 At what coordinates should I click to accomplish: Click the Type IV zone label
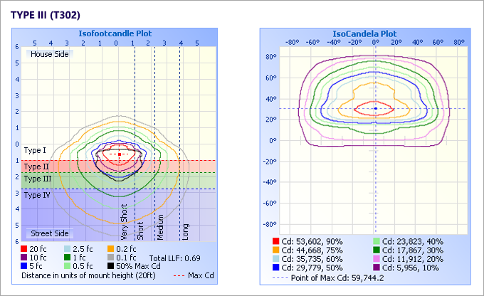pos(37,194)
